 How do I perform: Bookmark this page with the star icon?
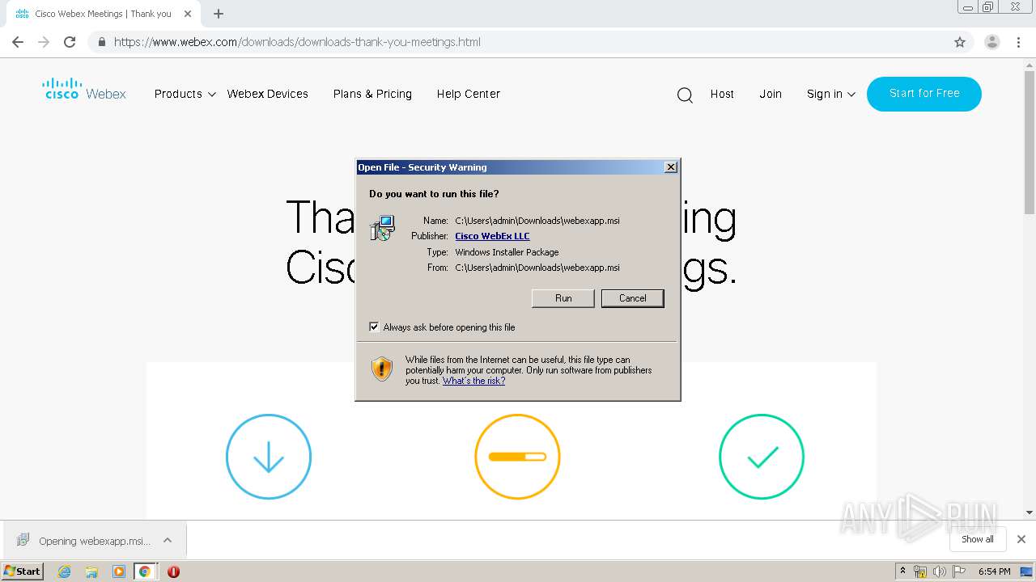pos(960,42)
